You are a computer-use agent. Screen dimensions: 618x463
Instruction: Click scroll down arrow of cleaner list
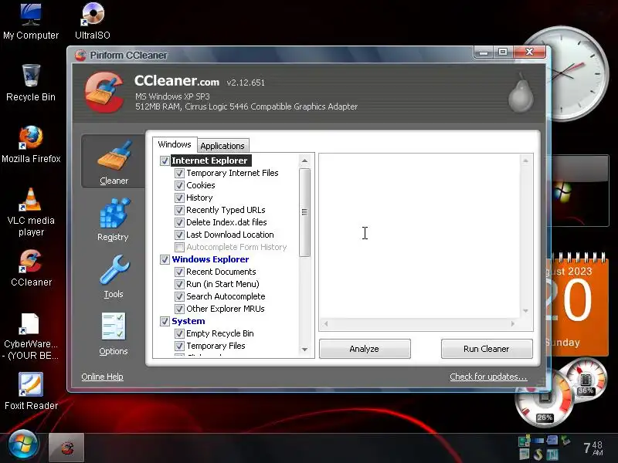304,350
